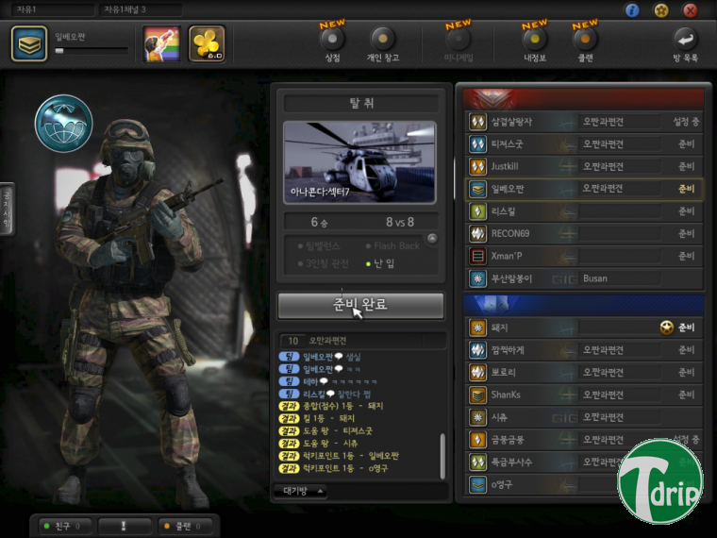Click the chat log scrollbar
This screenshot has height=538, width=717.
coord(442,453)
